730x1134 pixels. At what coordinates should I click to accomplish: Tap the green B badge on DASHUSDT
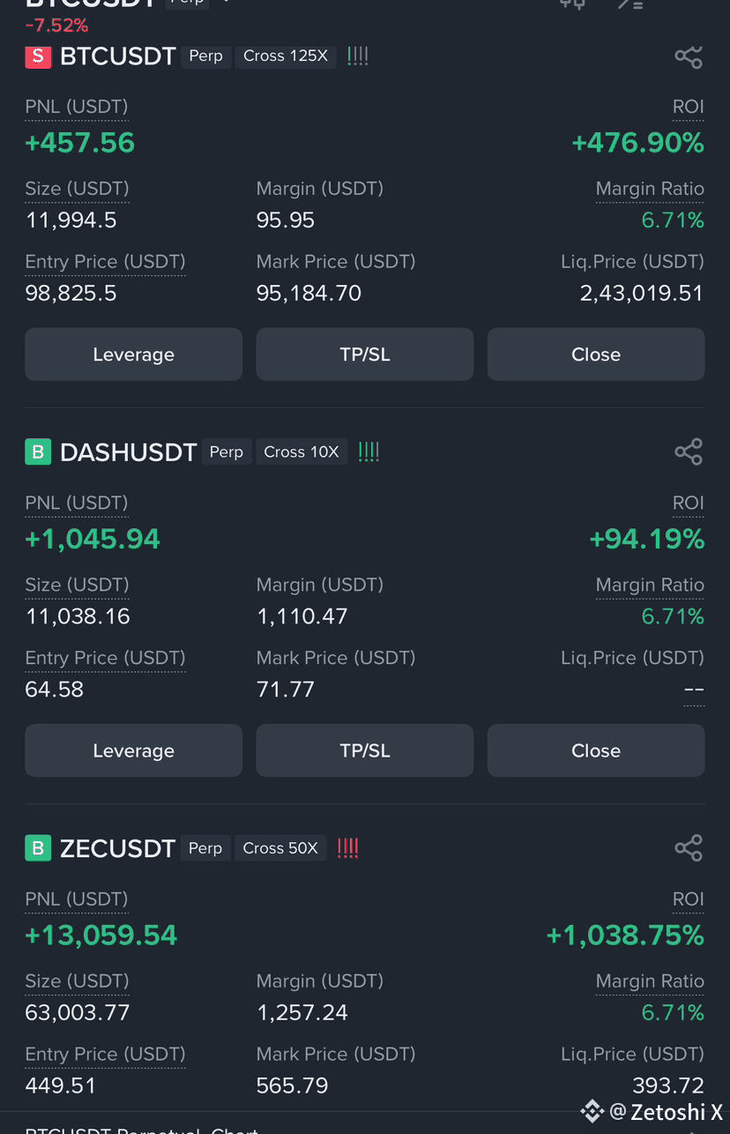[37, 452]
